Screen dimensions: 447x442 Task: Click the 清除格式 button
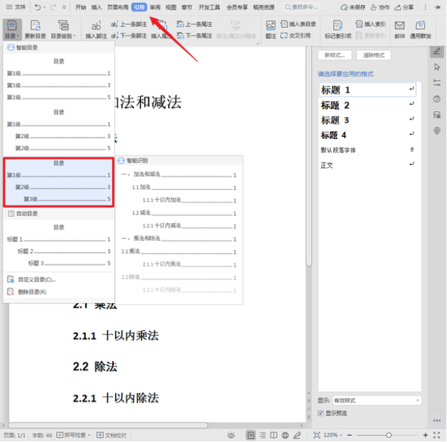pyautogui.click(x=374, y=55)
